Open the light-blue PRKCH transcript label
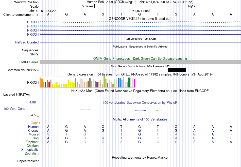 coord(33,26)
